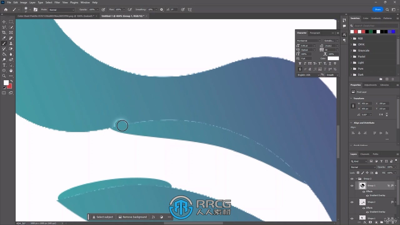Toggle Group 1 Gradient Overlay visibility

click(367, 195)
